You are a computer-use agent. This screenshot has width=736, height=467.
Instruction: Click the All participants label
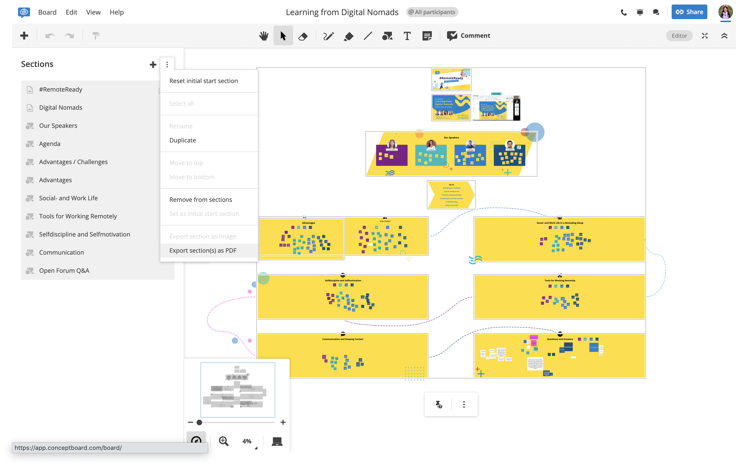(432, 12)
